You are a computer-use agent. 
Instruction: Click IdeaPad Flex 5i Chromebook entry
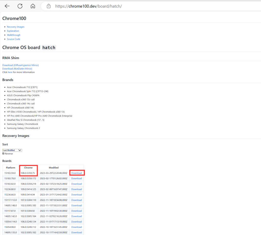pos(26,120)
